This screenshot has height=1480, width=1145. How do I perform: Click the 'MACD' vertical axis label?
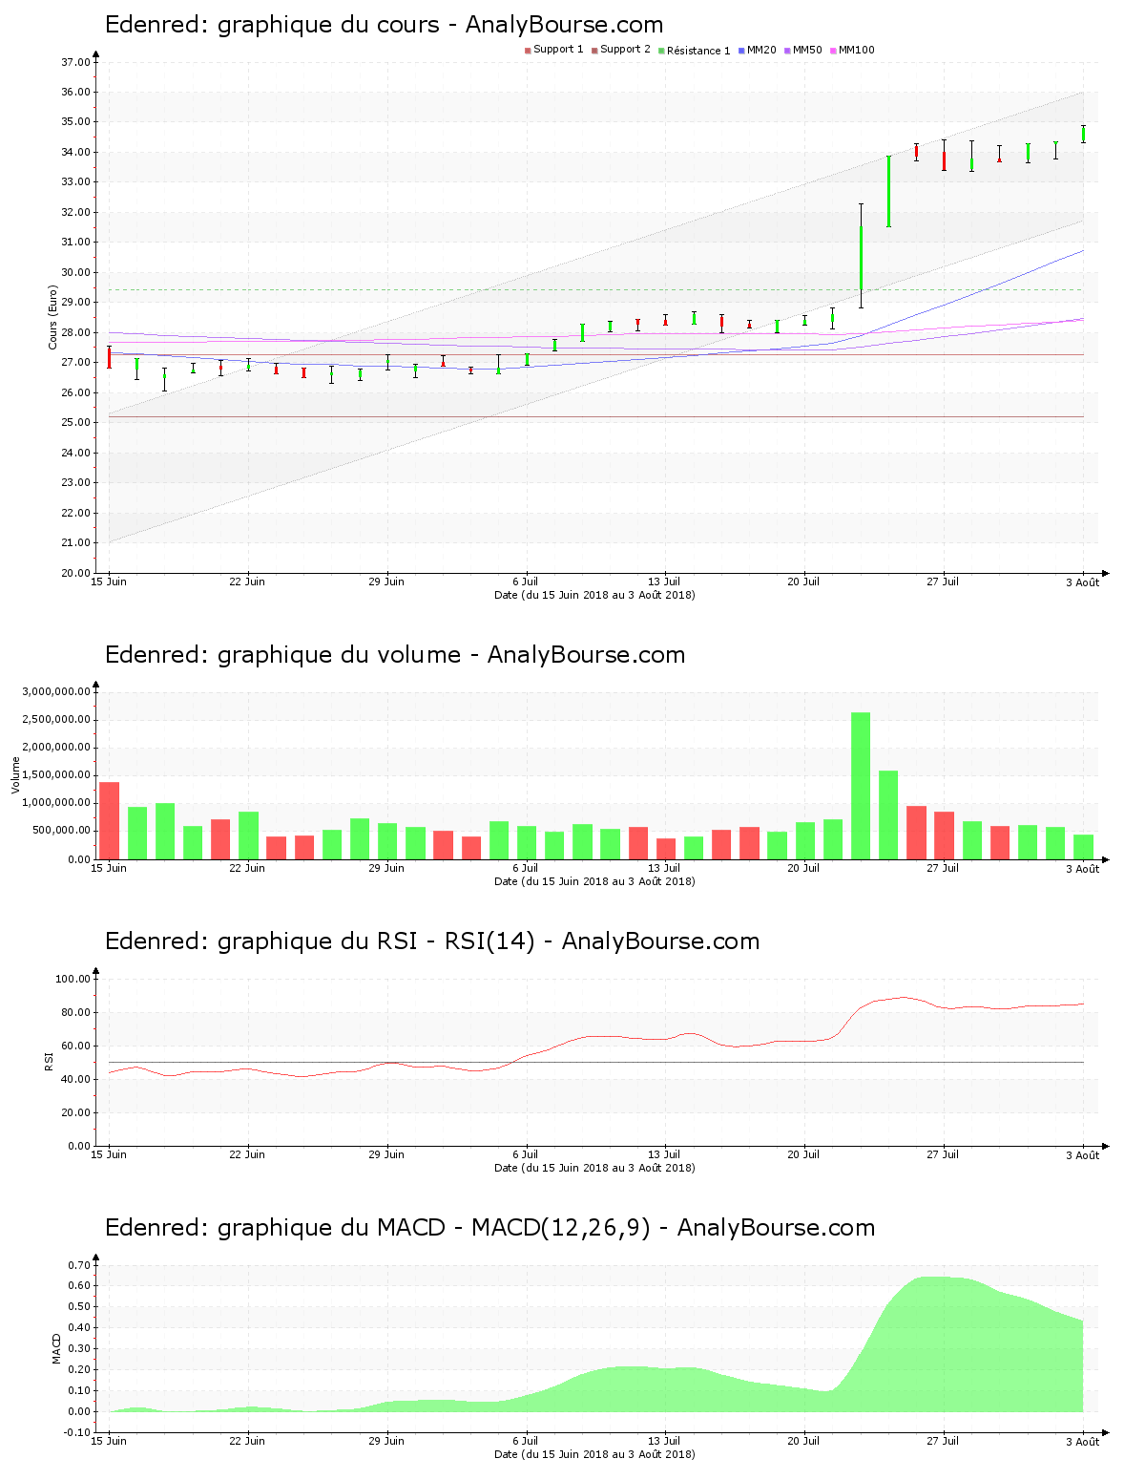56,1348
